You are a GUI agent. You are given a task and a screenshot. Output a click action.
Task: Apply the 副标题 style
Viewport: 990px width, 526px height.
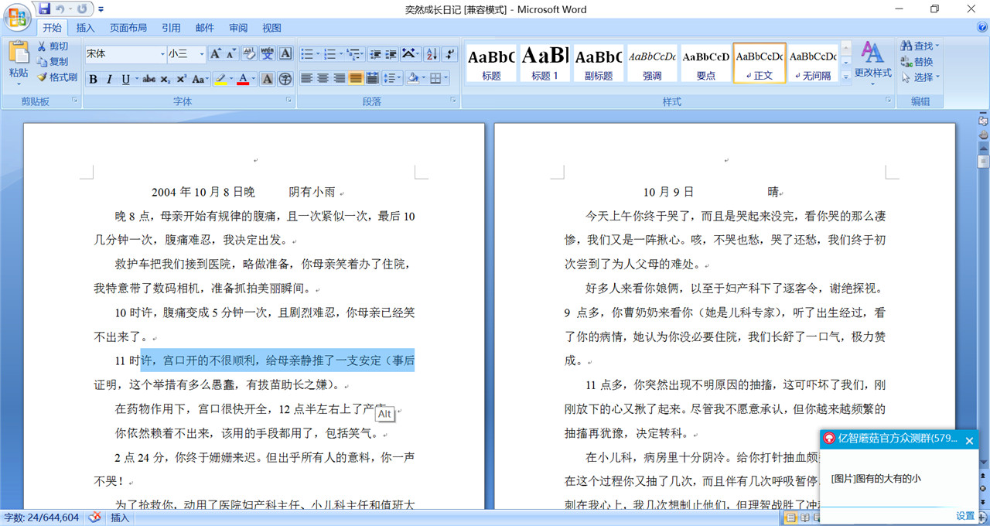click(x=599, y=63)
